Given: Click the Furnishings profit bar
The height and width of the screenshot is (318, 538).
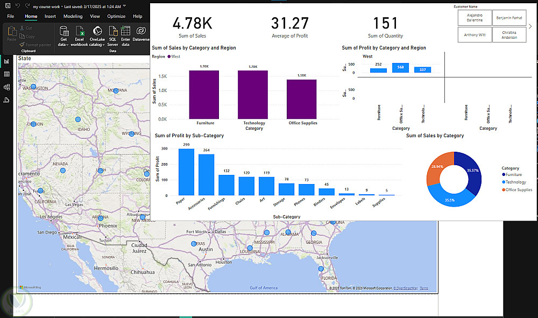Looking at the screenshot, I should click(x=226, y=185).
